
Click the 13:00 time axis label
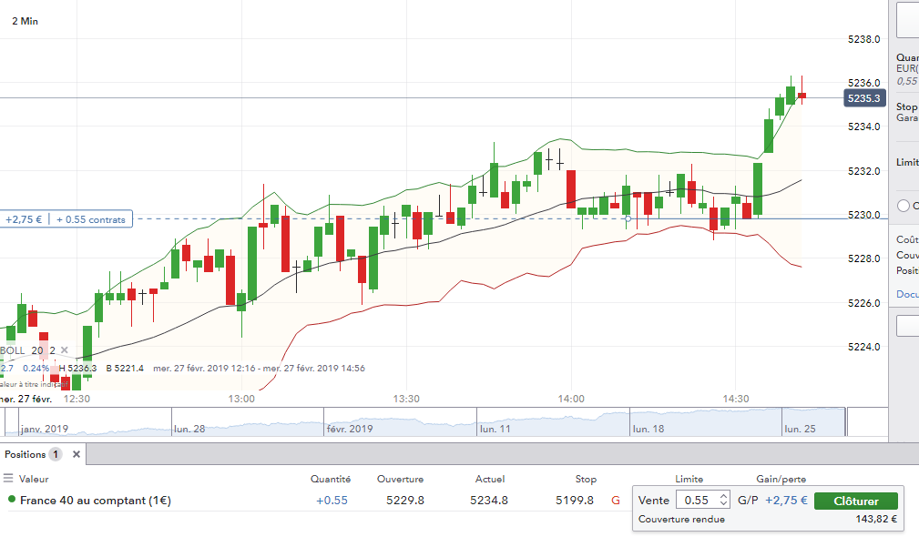[x=241, y=399]
